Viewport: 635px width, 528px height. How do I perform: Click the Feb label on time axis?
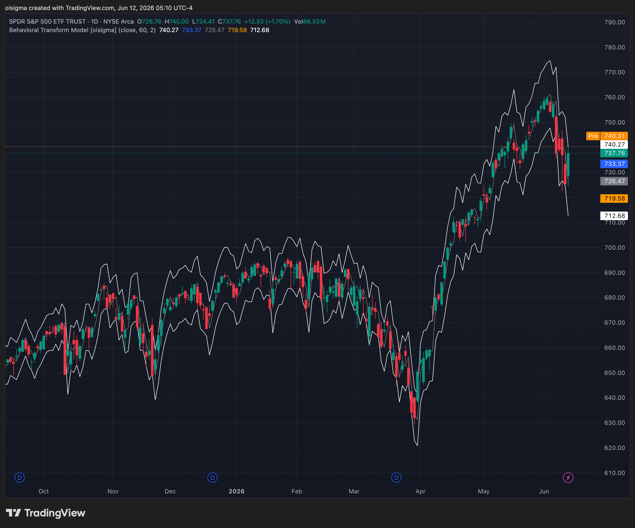(297, 491)
